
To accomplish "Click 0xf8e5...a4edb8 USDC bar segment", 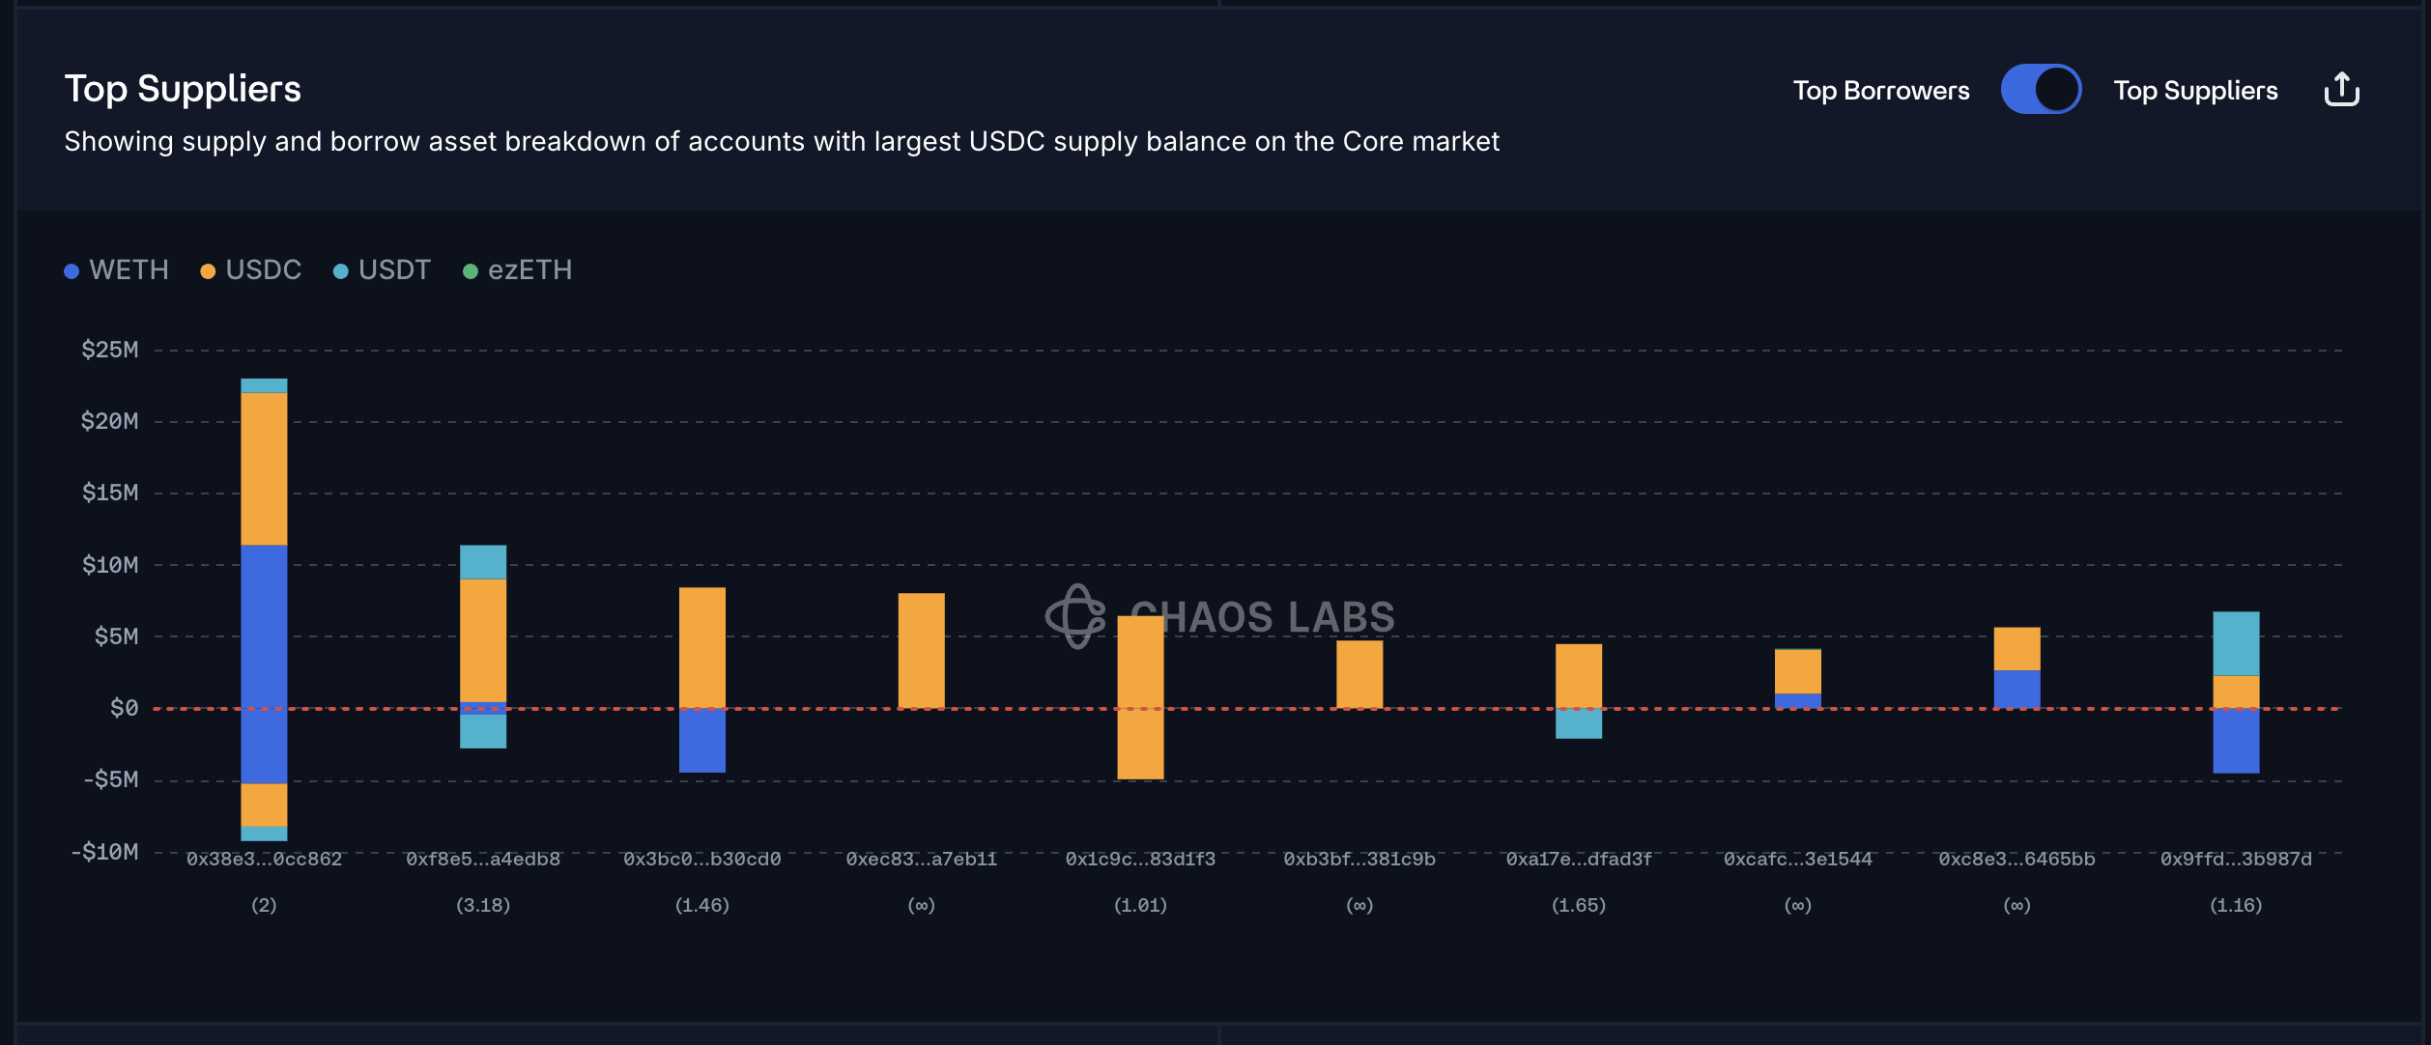I will point(483,639).
